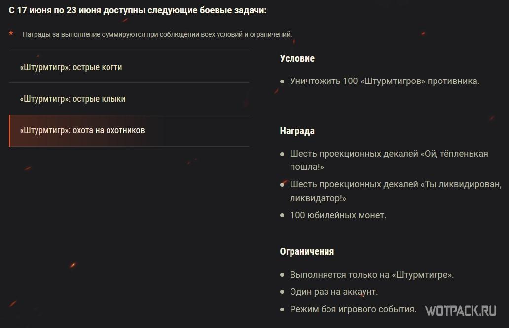This screenshot has width=509, height=328.
Task: Switch to «Штурмтигр»: острые клыки tab
Action: pos(73,99)
